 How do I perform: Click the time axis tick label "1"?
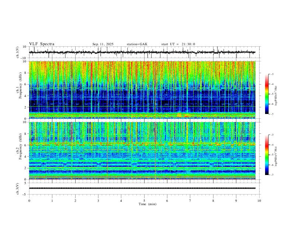click(x=52, y=201)
